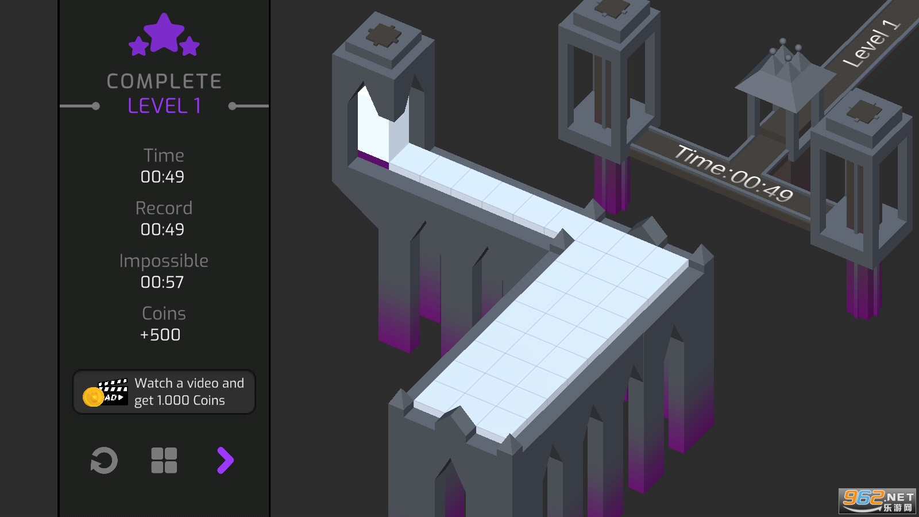Go to next level with purple arrow
919x517 pixels.
coord(225,460)
